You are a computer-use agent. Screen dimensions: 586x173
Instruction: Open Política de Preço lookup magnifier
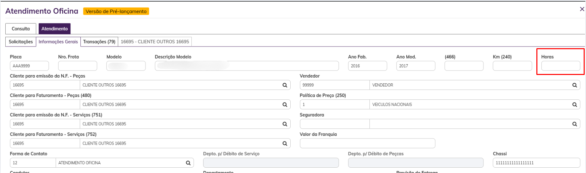pos(574,105)
